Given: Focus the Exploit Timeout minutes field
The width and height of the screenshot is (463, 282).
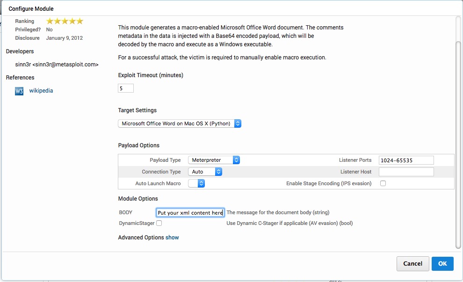Looking at the screenshot, I should point(126,88).
